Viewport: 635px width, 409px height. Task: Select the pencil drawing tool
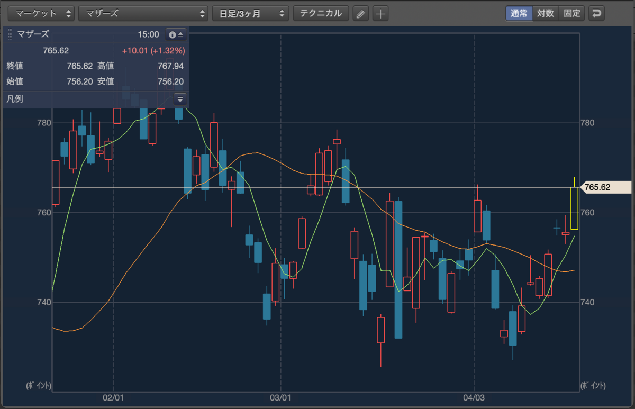tap(360, 14)
